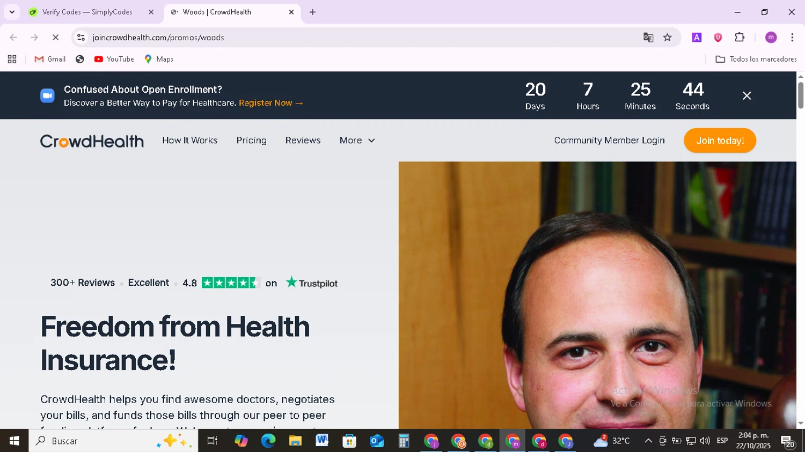Open Microsoft Store from taskbar
805x452 pixels.
click(x=349, y=441)
